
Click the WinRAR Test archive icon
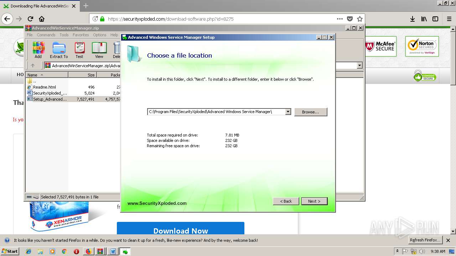click(79, 50)
